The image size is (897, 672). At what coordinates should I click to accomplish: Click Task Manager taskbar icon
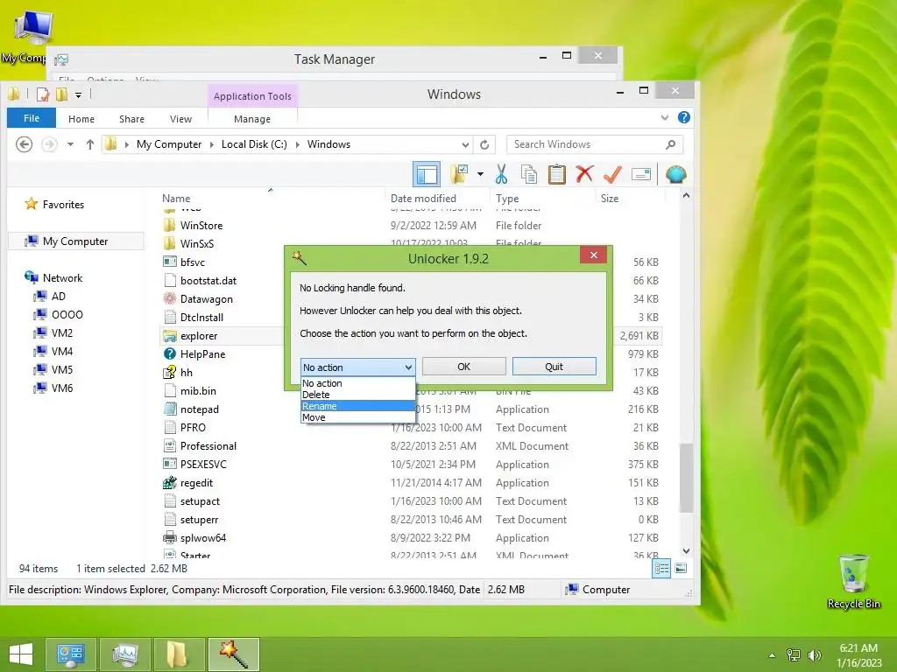tap(124, 654)
